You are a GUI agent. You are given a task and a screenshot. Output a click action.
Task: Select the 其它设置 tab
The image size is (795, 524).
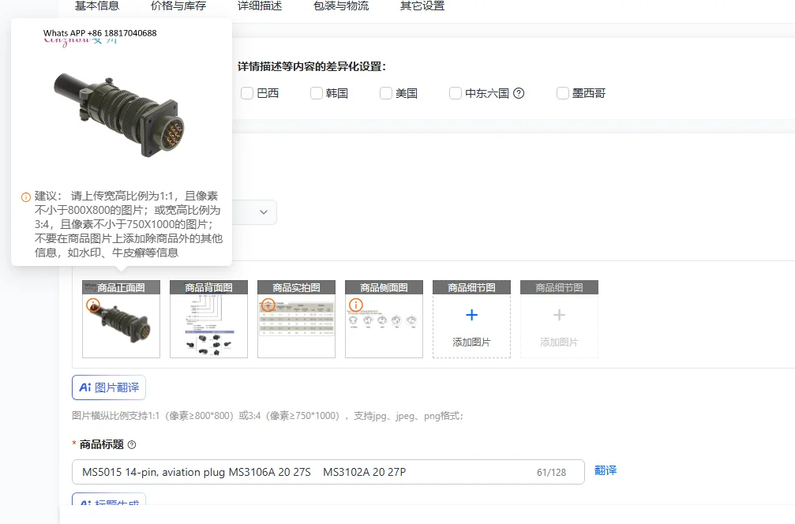coord(422,6)
